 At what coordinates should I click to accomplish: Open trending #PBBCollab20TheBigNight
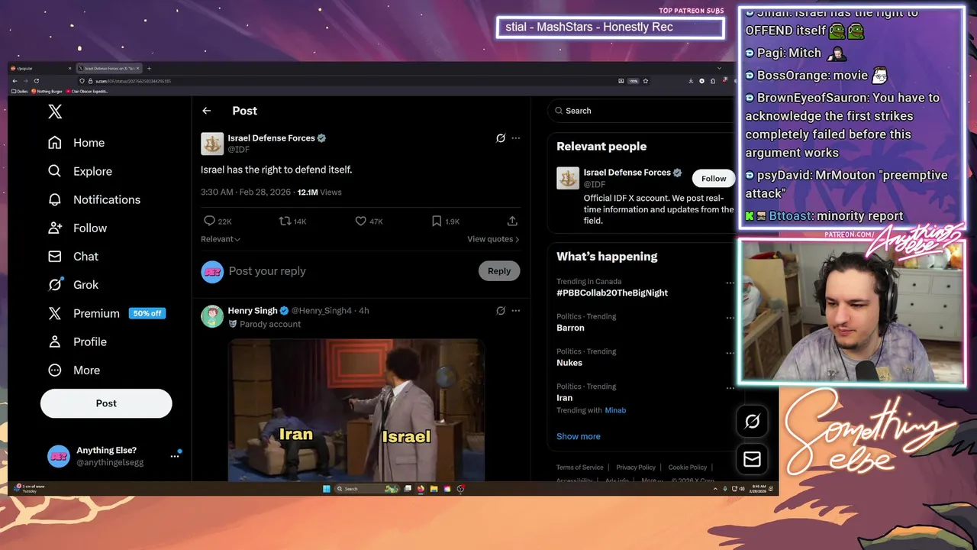[x=612, y=293]
